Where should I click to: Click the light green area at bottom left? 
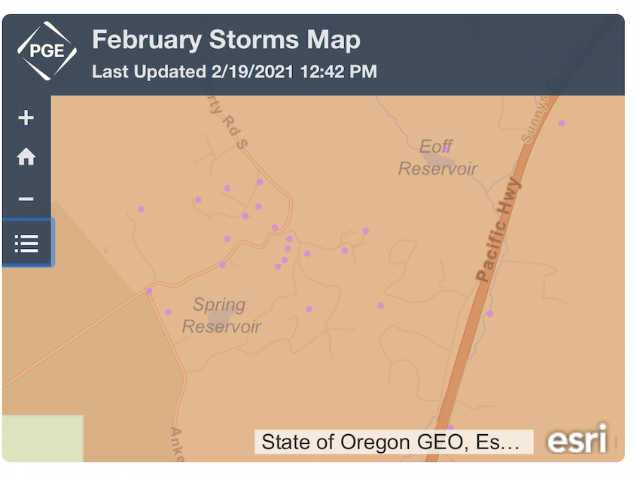pyautogui.click(x=42, y=438)
